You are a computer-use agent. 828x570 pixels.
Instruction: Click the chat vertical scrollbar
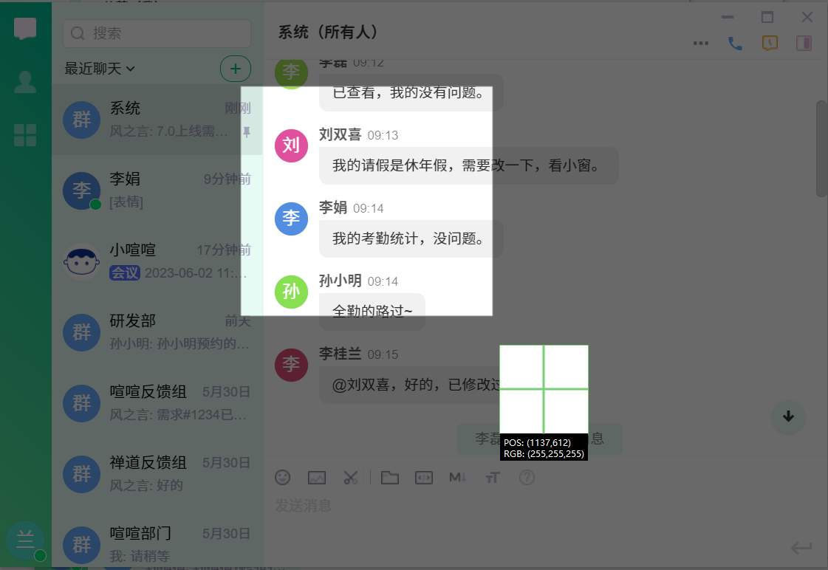click(x=821, y=148)
